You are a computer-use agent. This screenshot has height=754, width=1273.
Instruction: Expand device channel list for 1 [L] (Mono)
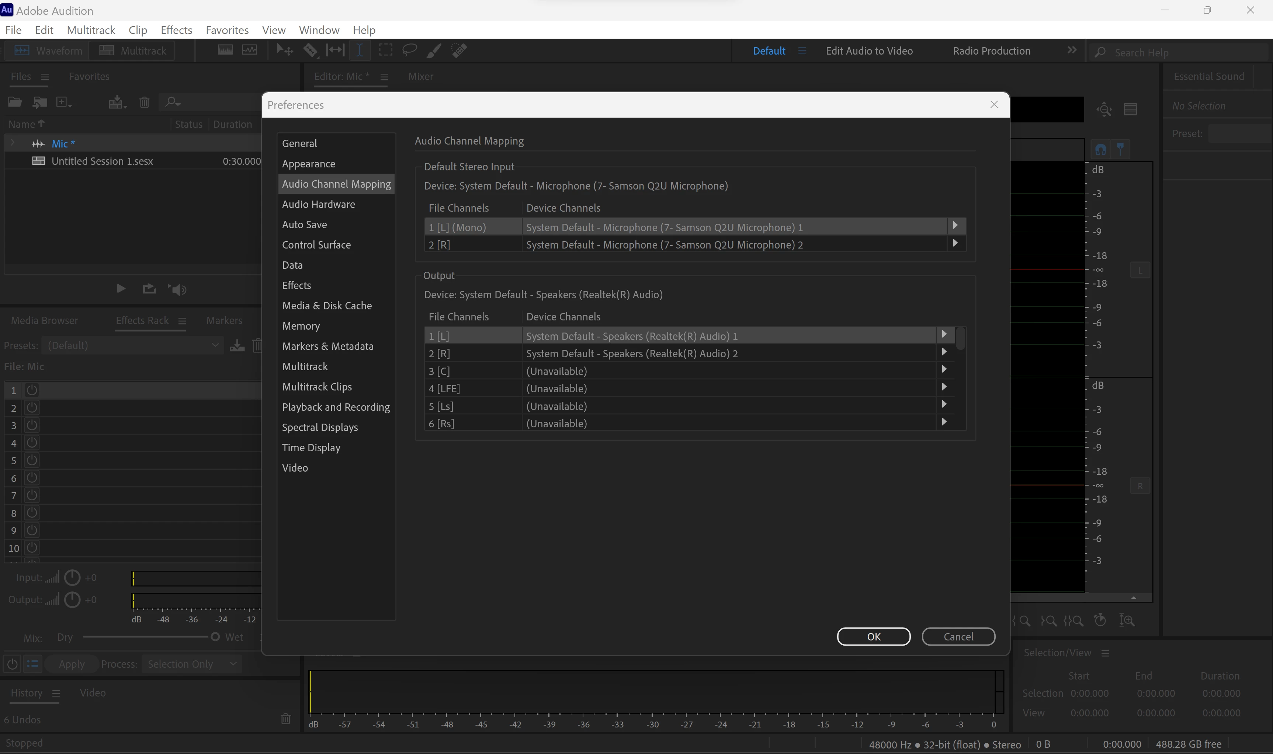(x=955, y=226)
